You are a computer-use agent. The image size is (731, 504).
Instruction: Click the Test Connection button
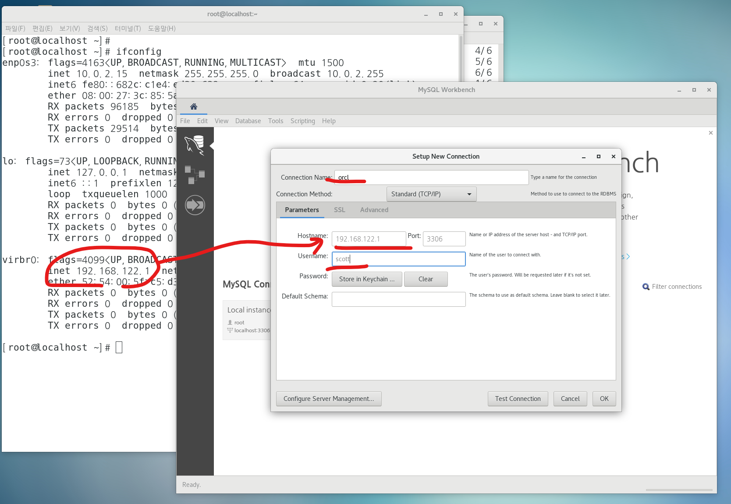point(518,399)
